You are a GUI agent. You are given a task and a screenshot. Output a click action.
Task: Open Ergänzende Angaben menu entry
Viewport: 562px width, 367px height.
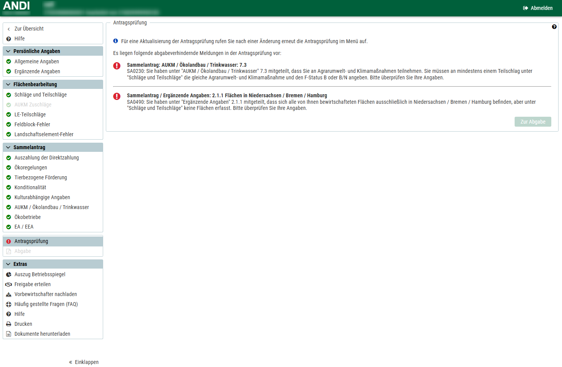(37, 71)
